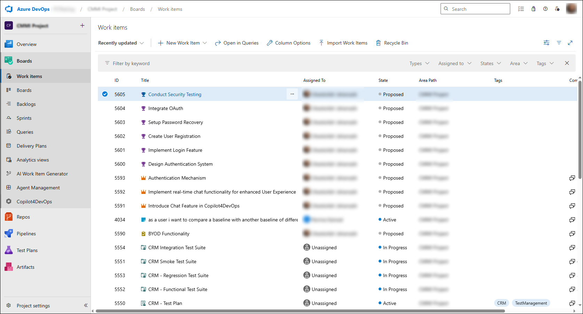Close the filter bar with X

(567, 63)
